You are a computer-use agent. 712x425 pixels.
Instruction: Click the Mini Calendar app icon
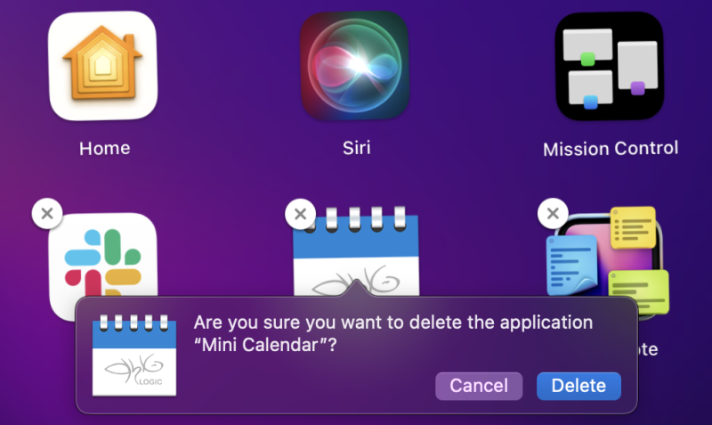tap(356, 252)
